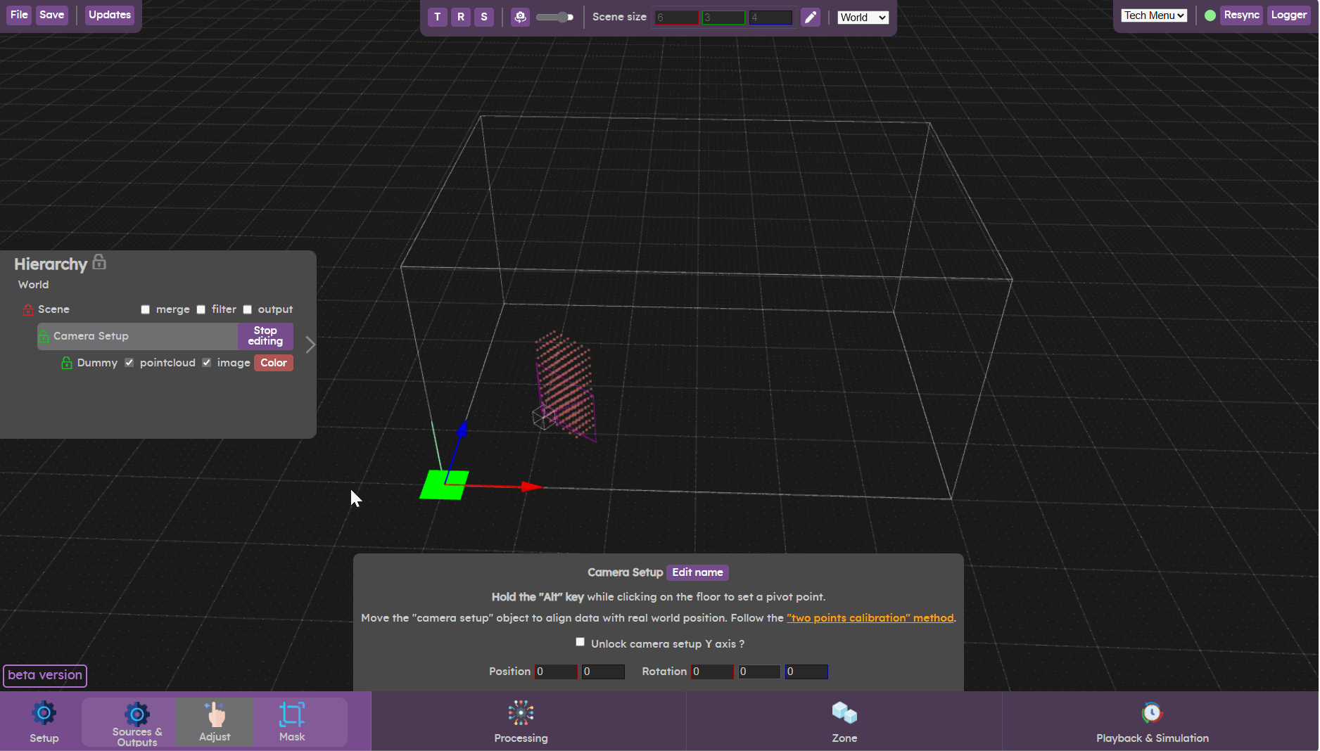Toggle the Hierarchy panel lock icon
The width and height of the screenshot is (1320, 751).
(x=99, y=262)
